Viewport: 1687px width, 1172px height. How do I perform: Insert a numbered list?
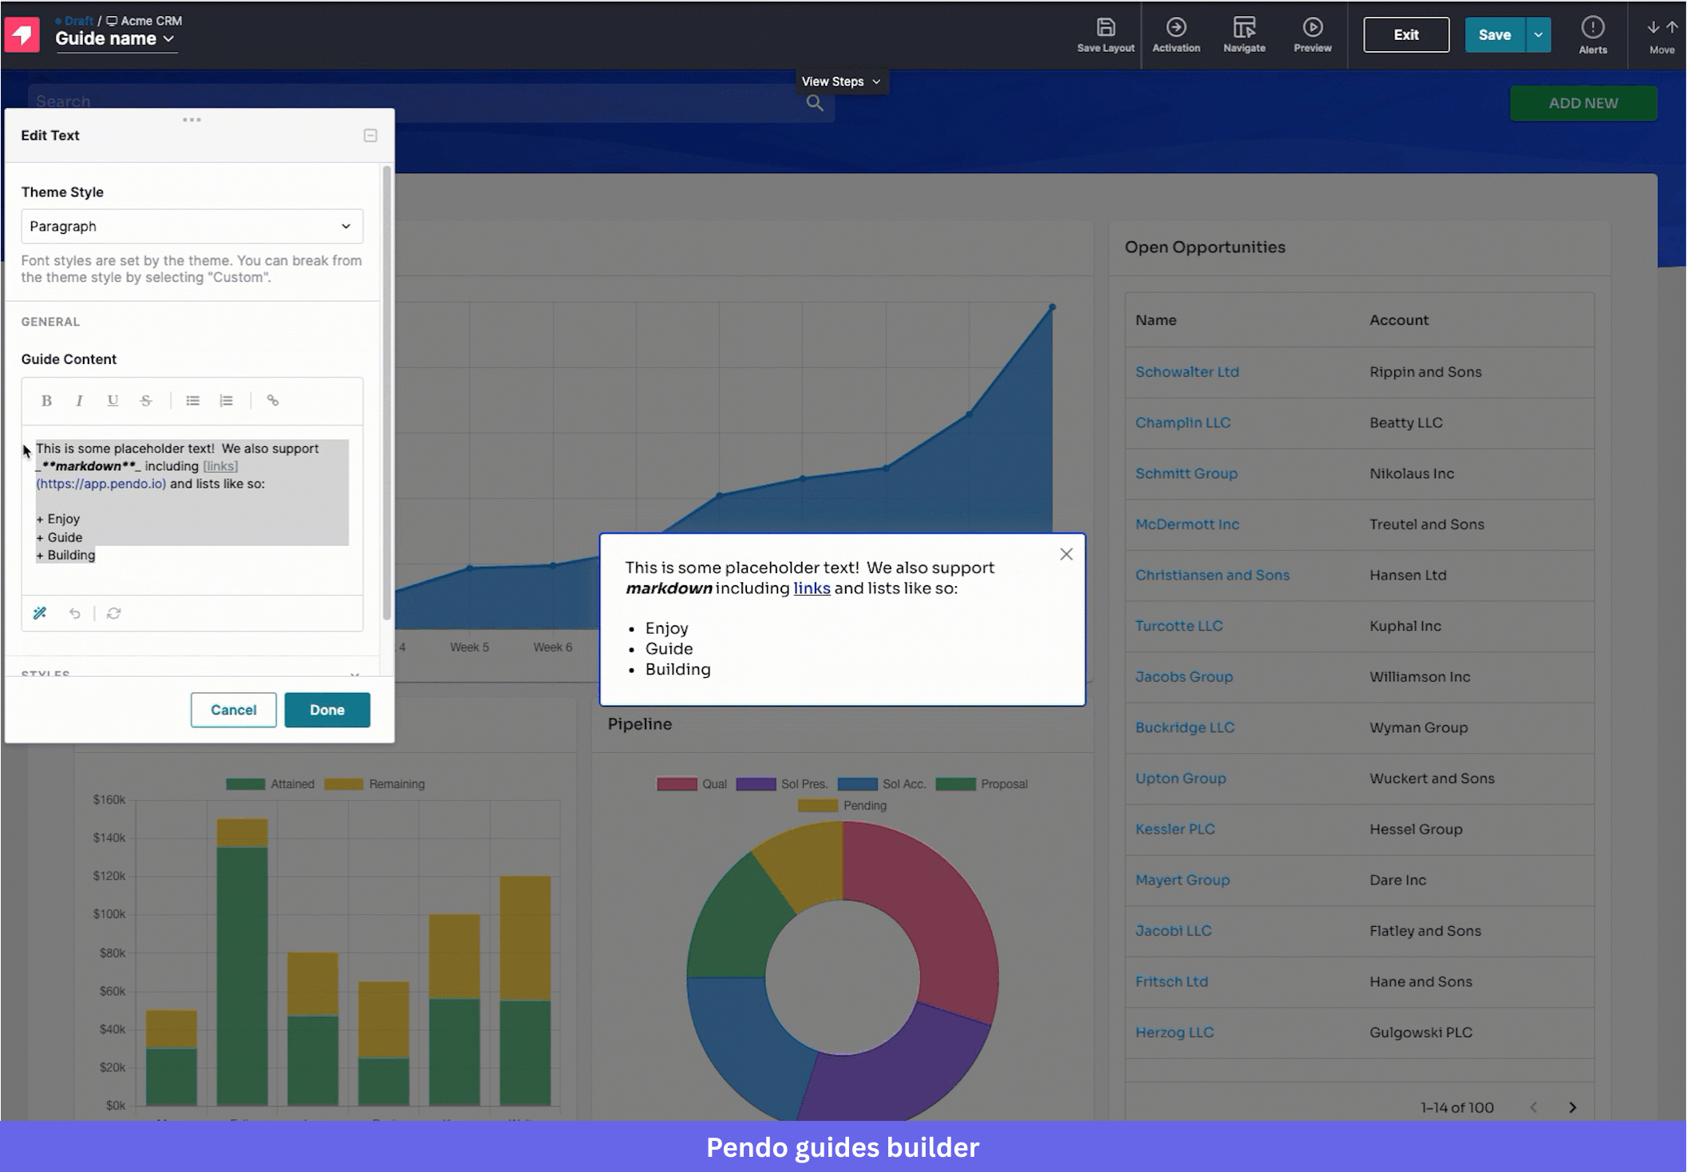click(227, 401)
